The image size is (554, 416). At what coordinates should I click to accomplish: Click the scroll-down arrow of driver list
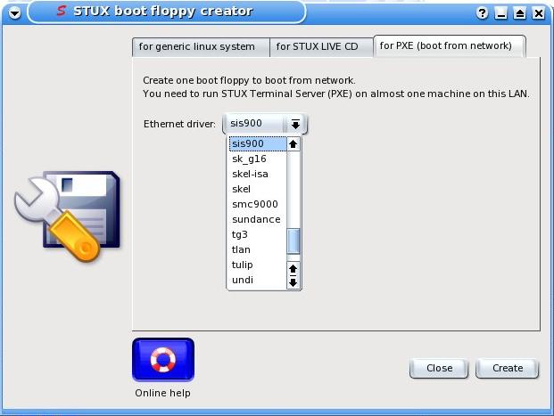point(293,282)
